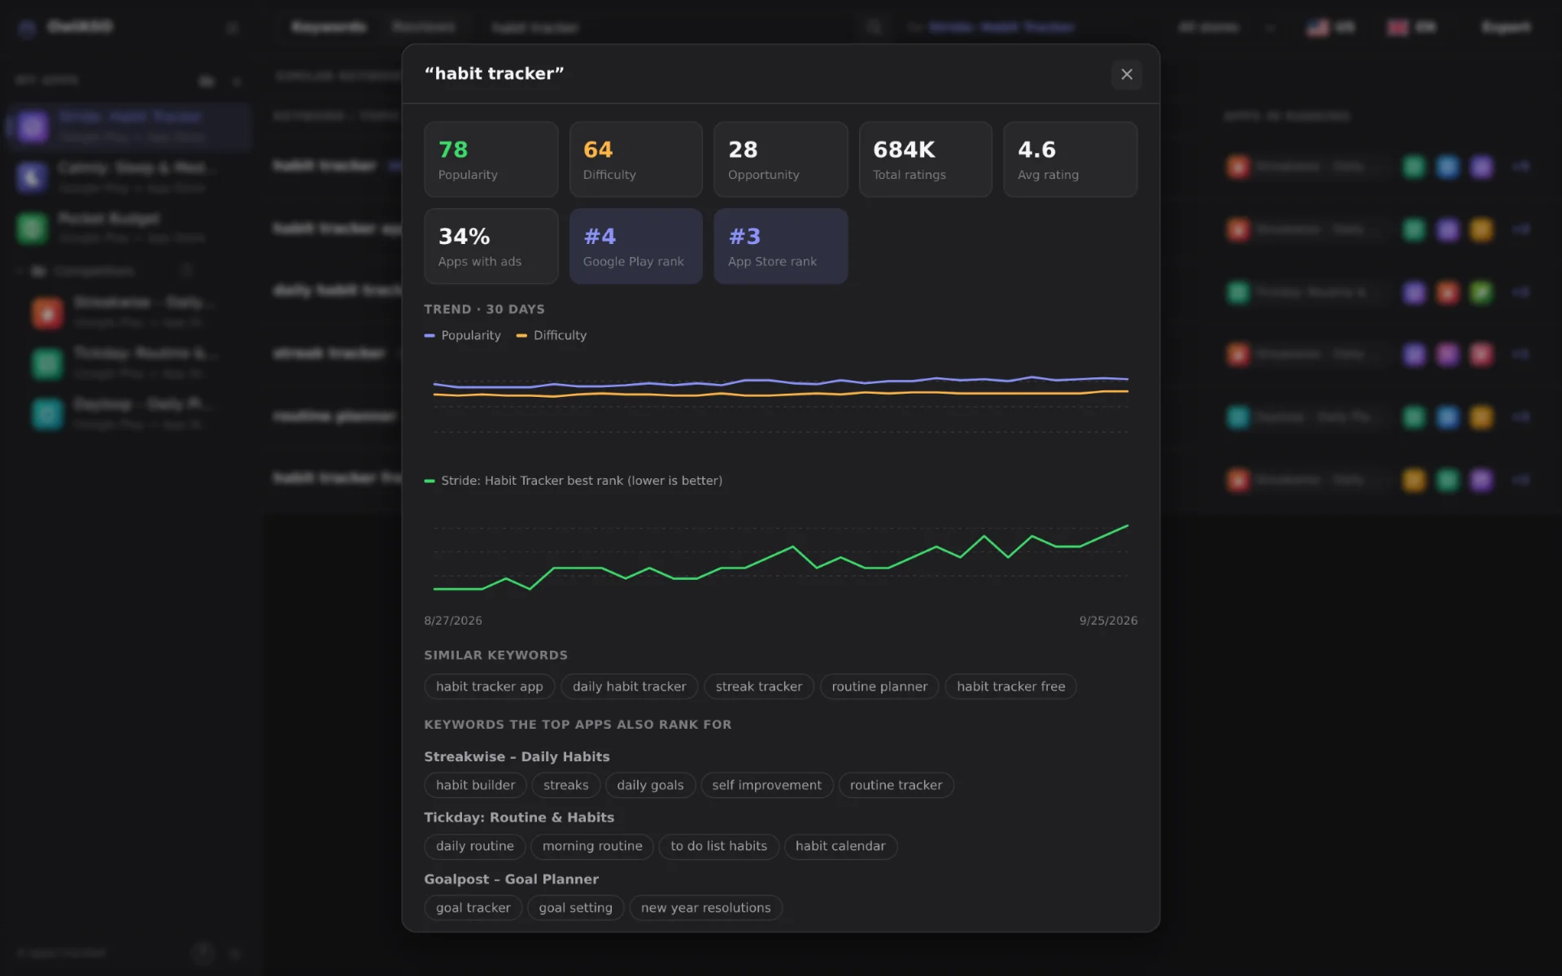Click the 9/25/2026 end date label

(x=1108, y=621)
